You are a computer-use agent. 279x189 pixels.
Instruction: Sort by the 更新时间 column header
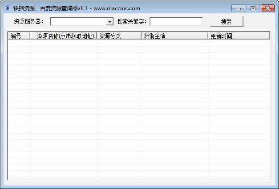pyautogui.click(x=239, y=36)
